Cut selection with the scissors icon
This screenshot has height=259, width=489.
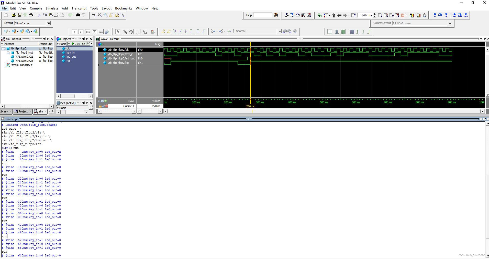pyautogui.click(x=39, y=15)
